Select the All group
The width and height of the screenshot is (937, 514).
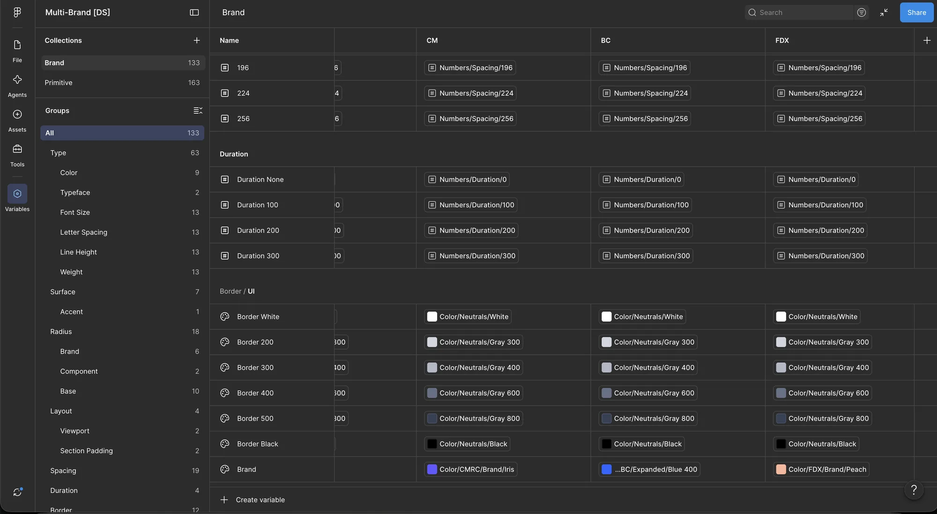pos(123,133)
